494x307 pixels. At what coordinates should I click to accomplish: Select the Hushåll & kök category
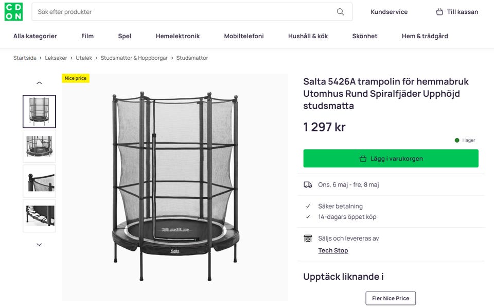(x=307, y=36)
